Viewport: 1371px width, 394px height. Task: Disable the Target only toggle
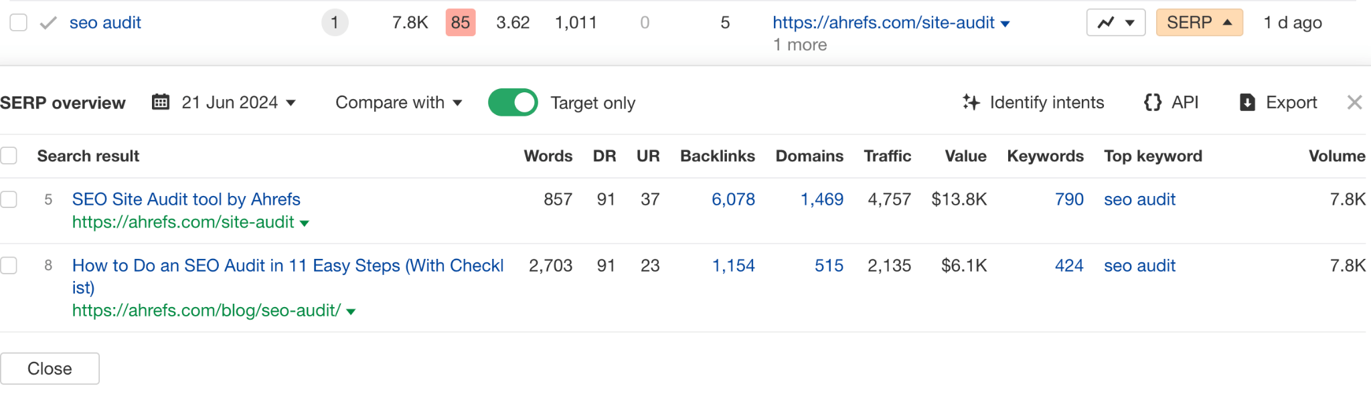513,102
